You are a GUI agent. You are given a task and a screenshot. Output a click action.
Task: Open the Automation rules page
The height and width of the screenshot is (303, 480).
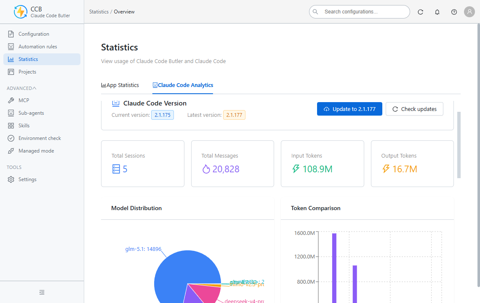[42, 46]
